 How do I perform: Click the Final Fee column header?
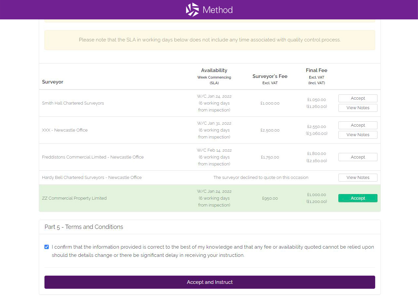coord(316,70)
